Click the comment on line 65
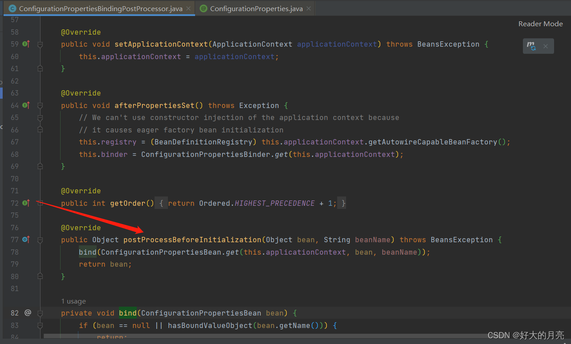Image resolution: width=571 pixels, height=344 pixels. (239, 117)
